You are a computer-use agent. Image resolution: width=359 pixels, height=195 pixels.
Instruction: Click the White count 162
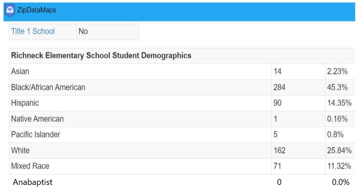(280, 151)
